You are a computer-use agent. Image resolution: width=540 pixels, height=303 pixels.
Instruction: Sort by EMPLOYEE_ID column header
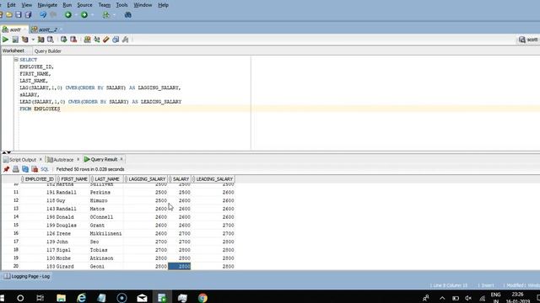(38, 179)
